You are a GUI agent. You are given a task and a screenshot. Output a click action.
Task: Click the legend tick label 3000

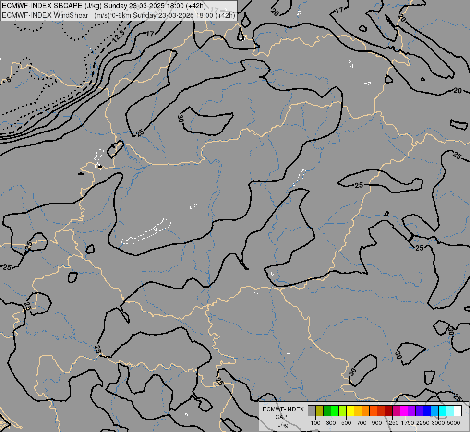pos(438,423)
